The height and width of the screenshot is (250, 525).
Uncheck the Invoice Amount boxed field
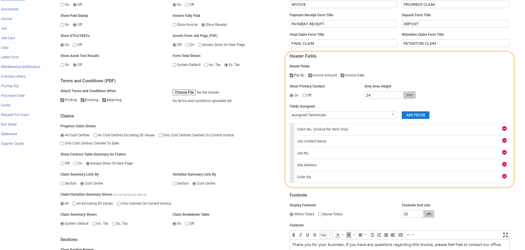tap(310, 75)
